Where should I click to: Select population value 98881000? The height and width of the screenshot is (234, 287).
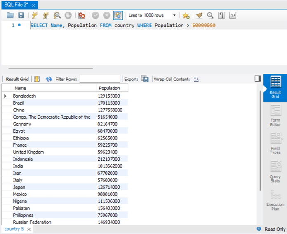point(112,194)
